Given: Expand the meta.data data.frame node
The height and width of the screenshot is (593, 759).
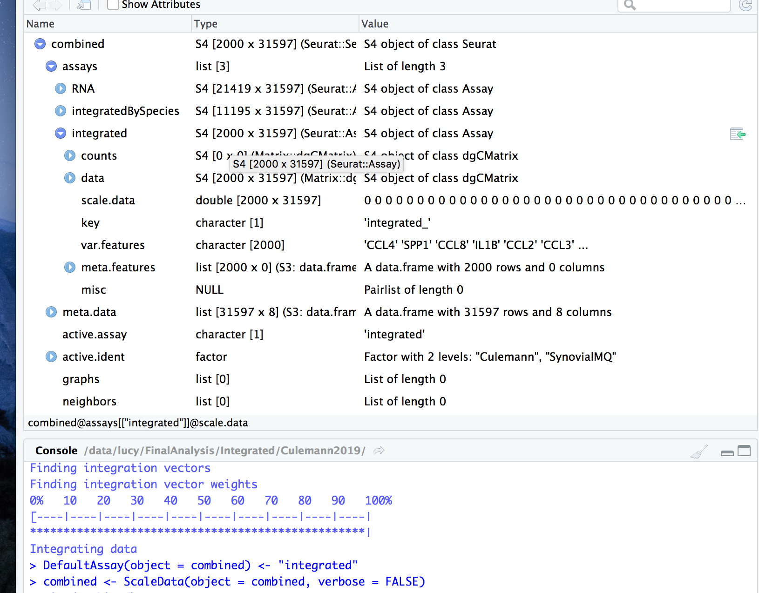Looking at the screenshot, I should (51, 312).
